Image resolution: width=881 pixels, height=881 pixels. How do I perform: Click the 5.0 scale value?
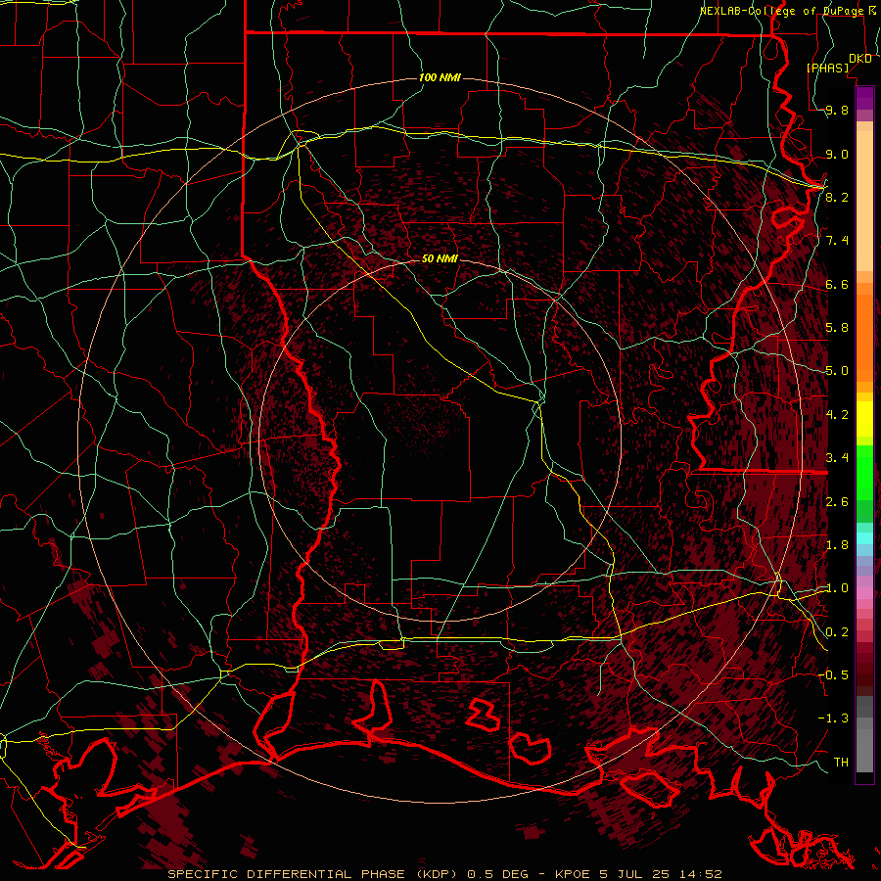(837, 371)
